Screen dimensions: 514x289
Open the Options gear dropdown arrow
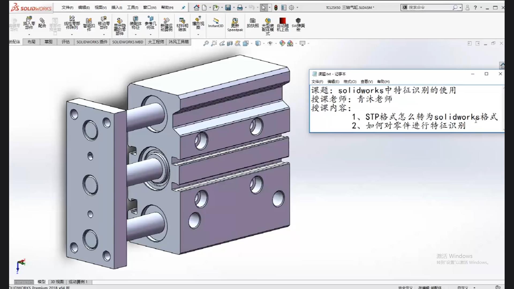(297, 7)
